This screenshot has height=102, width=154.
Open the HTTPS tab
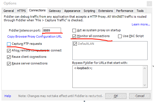[x=21, y=11]
